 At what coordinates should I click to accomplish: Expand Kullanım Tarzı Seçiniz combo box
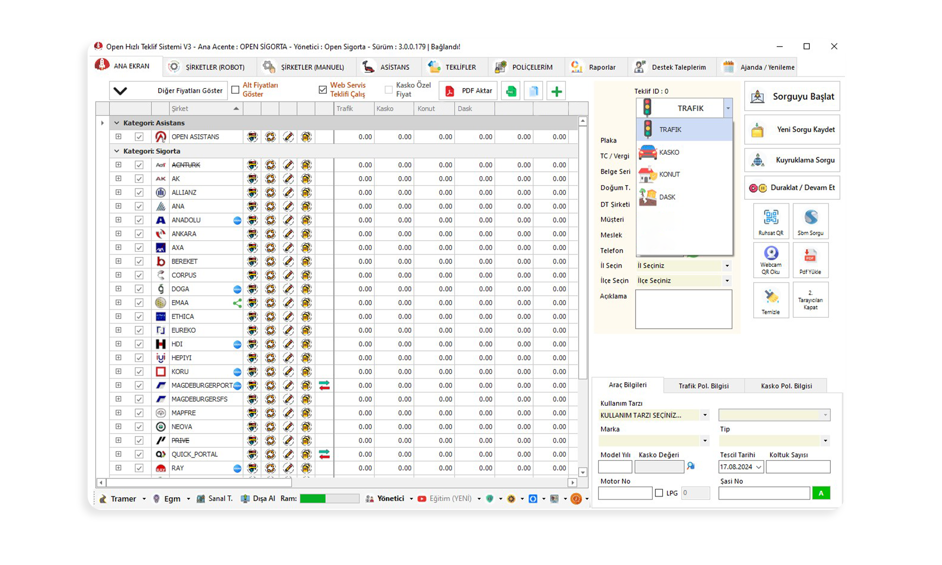coord(705,415)
